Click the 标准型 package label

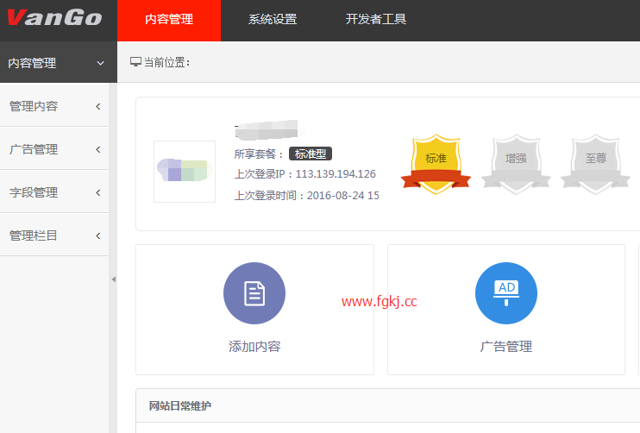click(x=311, y=154)
